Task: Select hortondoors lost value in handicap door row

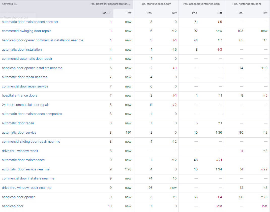Action: pos(265,206)
